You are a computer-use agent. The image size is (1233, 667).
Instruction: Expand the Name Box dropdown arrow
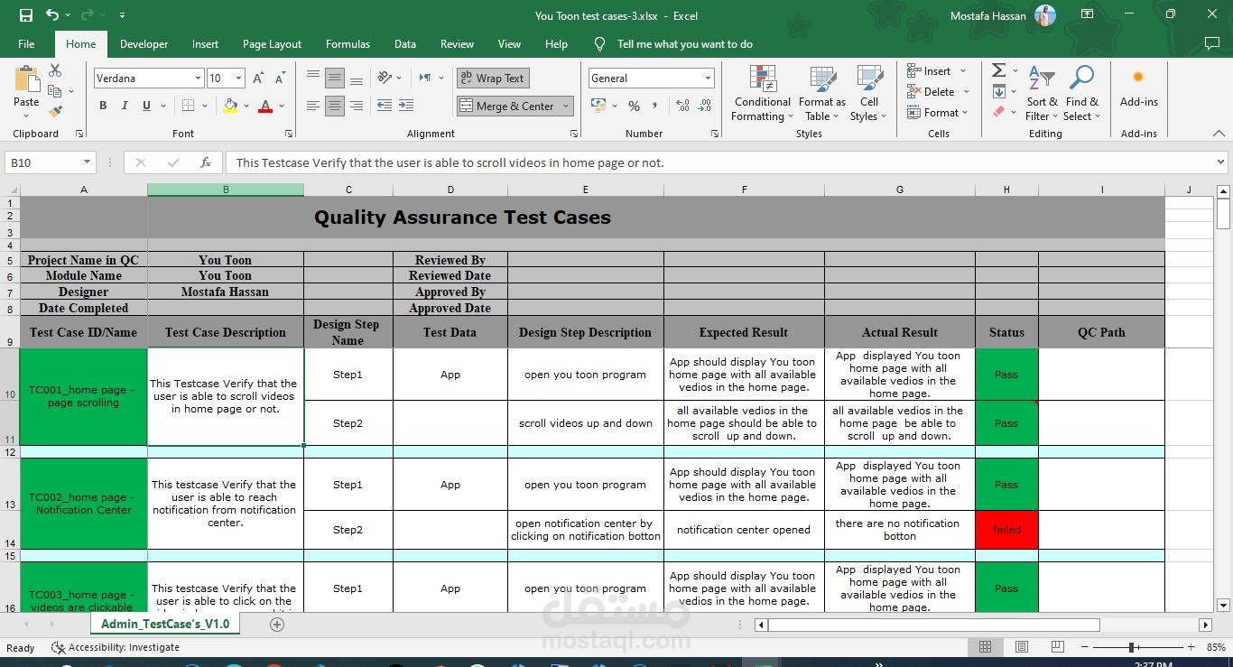[x=88, y=162]
